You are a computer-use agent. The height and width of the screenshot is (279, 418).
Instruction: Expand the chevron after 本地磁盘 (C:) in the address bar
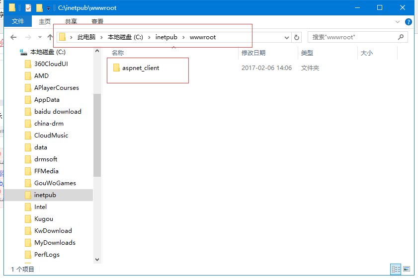click(x=149, y=38)
